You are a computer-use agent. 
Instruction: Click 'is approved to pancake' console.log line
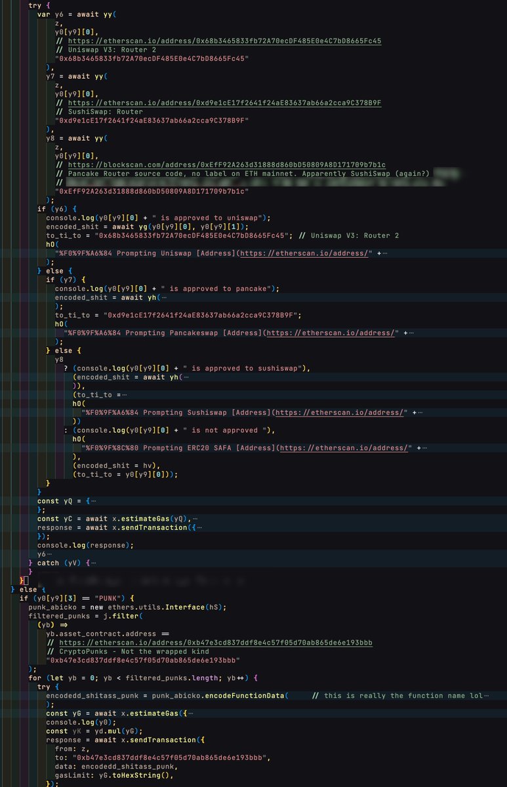(x=167, y=289)
